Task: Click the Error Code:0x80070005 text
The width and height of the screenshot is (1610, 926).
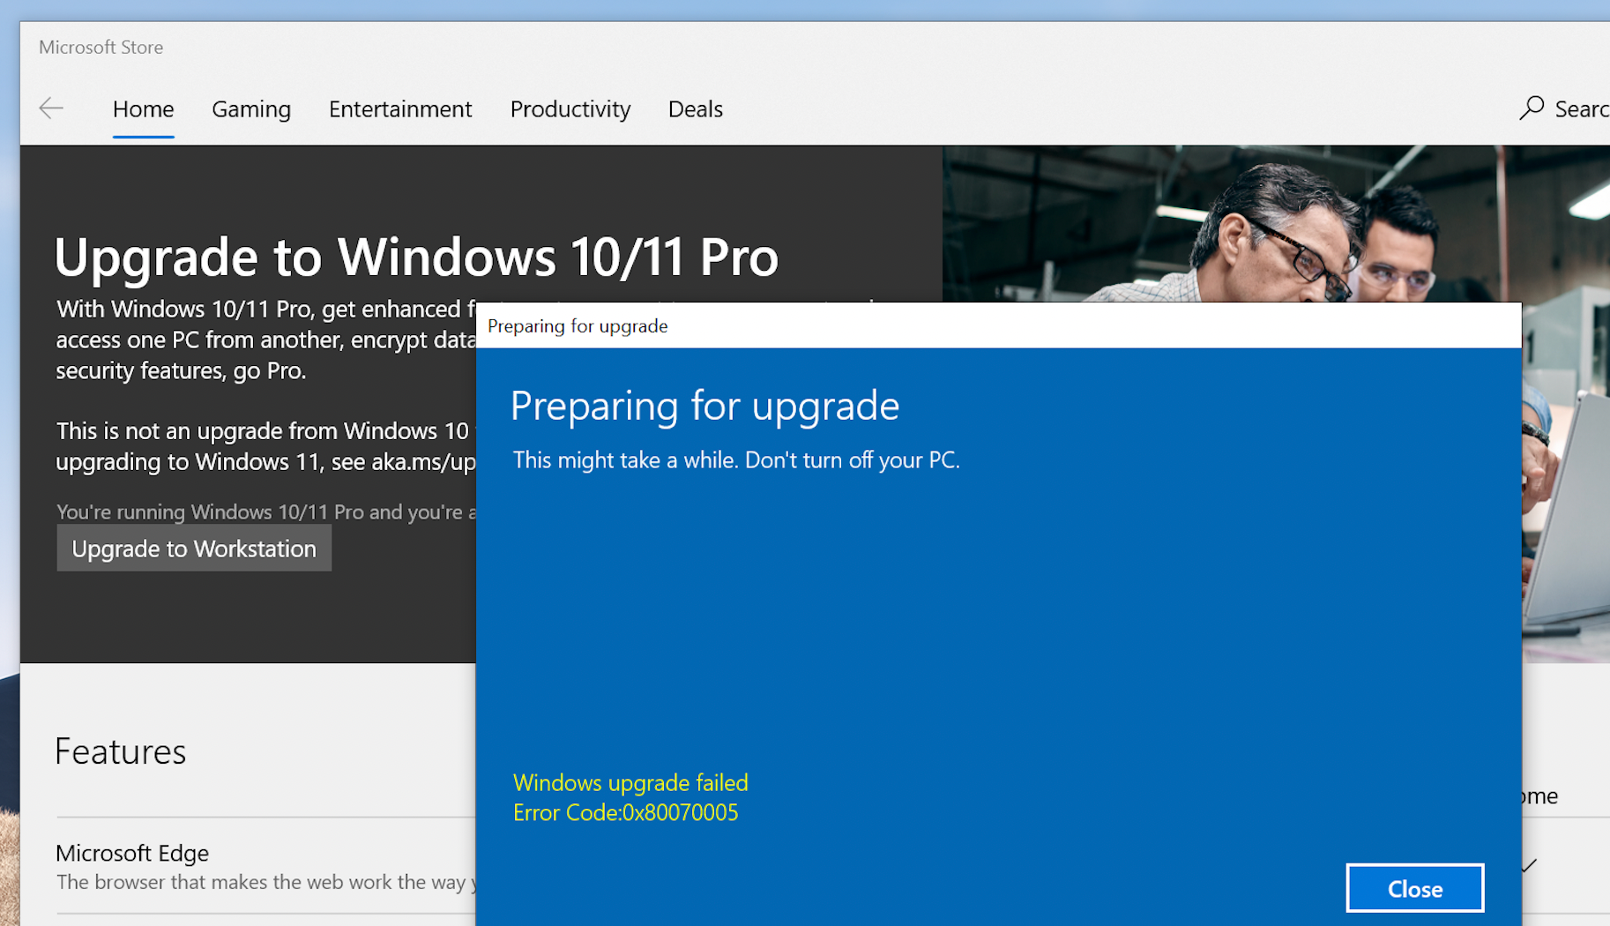Action: tap(625, 813)
